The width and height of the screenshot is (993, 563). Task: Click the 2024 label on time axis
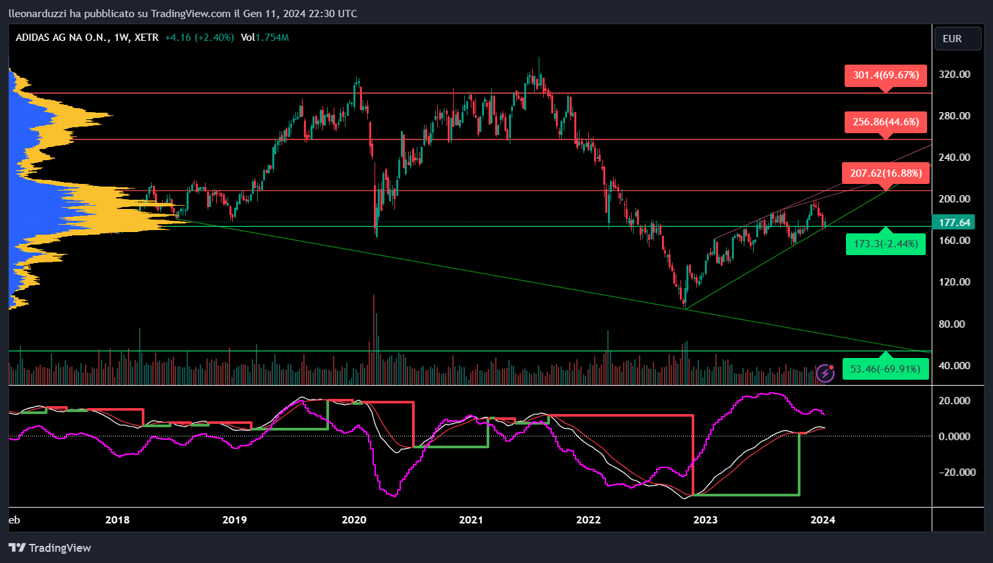[x=823, y=520]
